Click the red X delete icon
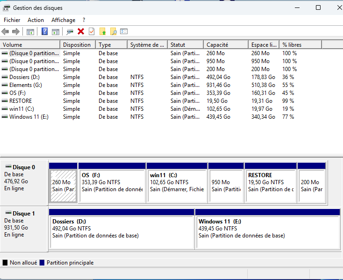Screen dimensions: 343x280 tap(81, 31)
